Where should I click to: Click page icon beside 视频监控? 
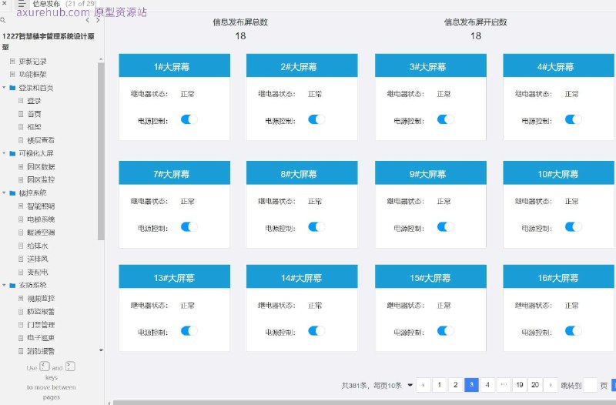point(21,298)
